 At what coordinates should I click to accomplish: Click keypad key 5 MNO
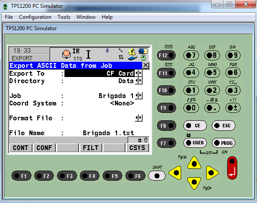tap(212, 73)
